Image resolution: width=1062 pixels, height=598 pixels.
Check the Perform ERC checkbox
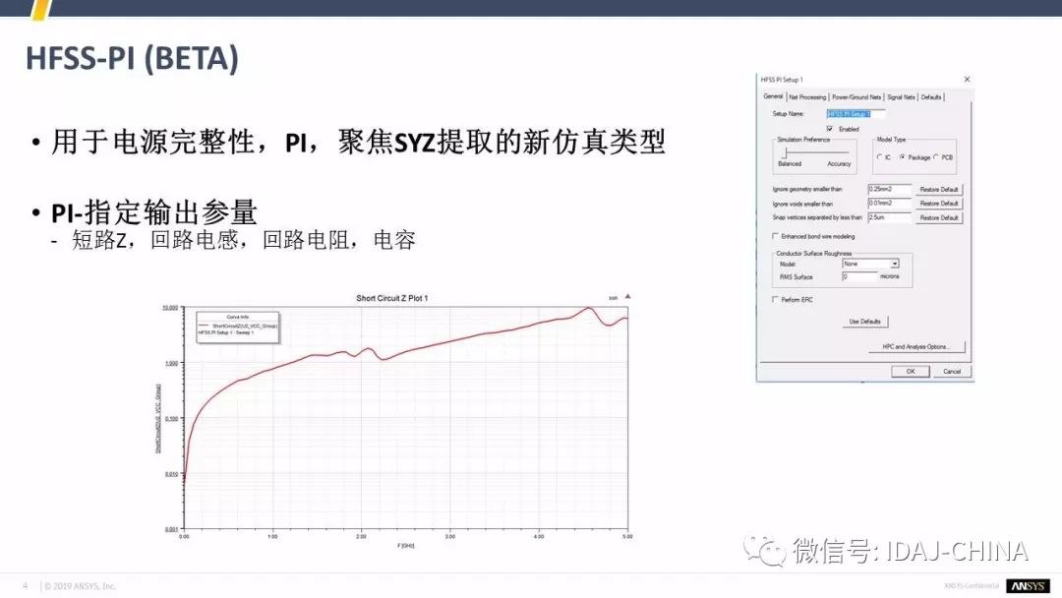pyautogui.click(x=776, y=299)
